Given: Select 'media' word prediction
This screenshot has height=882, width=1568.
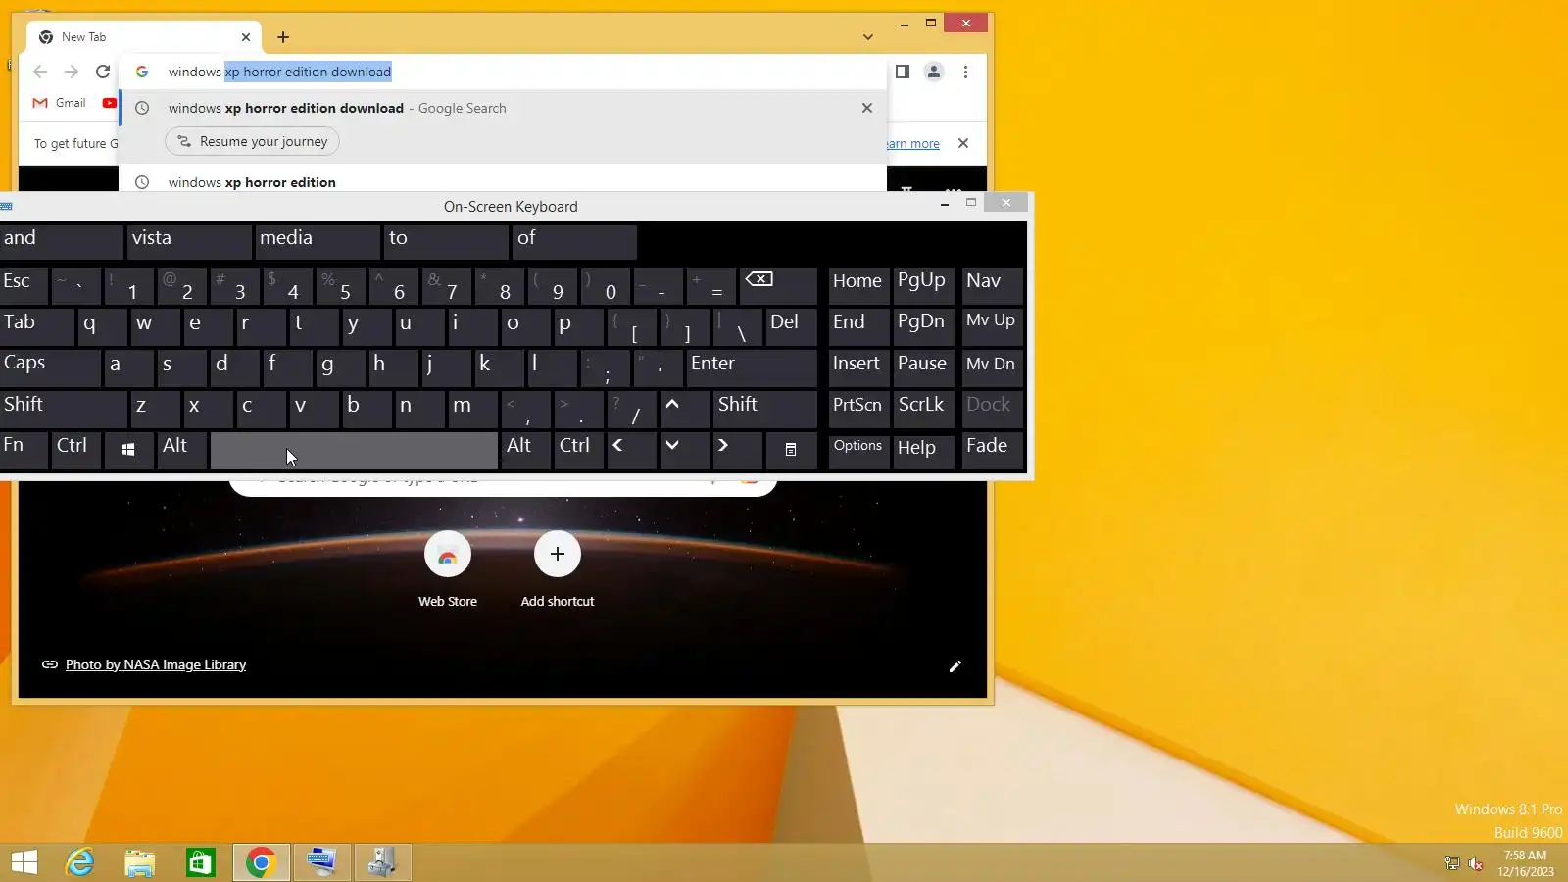Looking at the screenshot, I should (x=318, y=241).
